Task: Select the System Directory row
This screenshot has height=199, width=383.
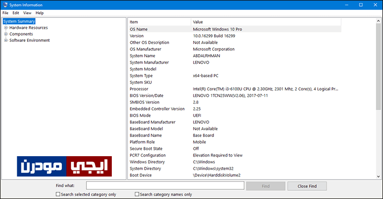Action: (235, 168)
